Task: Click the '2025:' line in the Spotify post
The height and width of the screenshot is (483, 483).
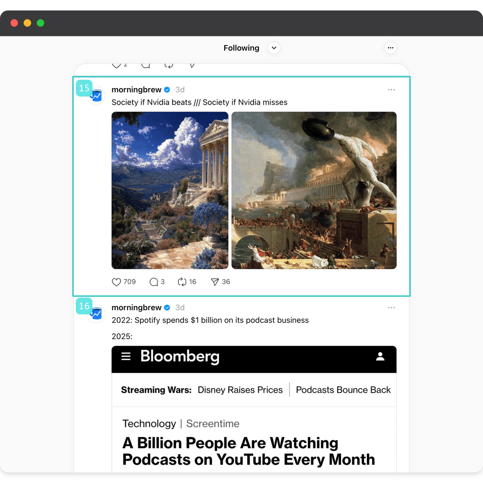Action: point(122,336)
